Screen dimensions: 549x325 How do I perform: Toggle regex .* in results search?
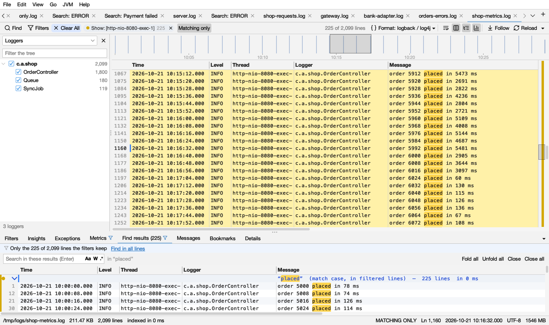[102, 259]
